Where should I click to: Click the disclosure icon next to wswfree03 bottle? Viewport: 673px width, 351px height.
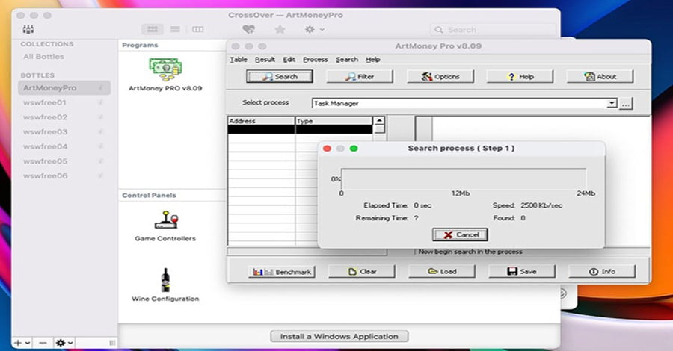point(100,131)
